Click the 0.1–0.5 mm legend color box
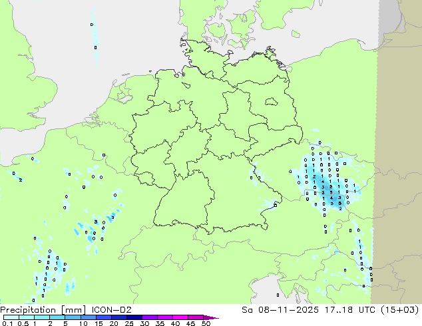 pyautogui.click(x=11, y=317)
